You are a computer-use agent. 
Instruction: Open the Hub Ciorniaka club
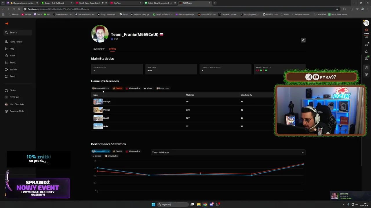[x=15, y=104]
